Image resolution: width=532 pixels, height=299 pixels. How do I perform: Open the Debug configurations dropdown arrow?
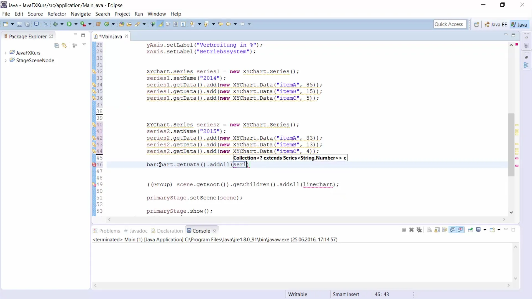click(x=62, y=24)
